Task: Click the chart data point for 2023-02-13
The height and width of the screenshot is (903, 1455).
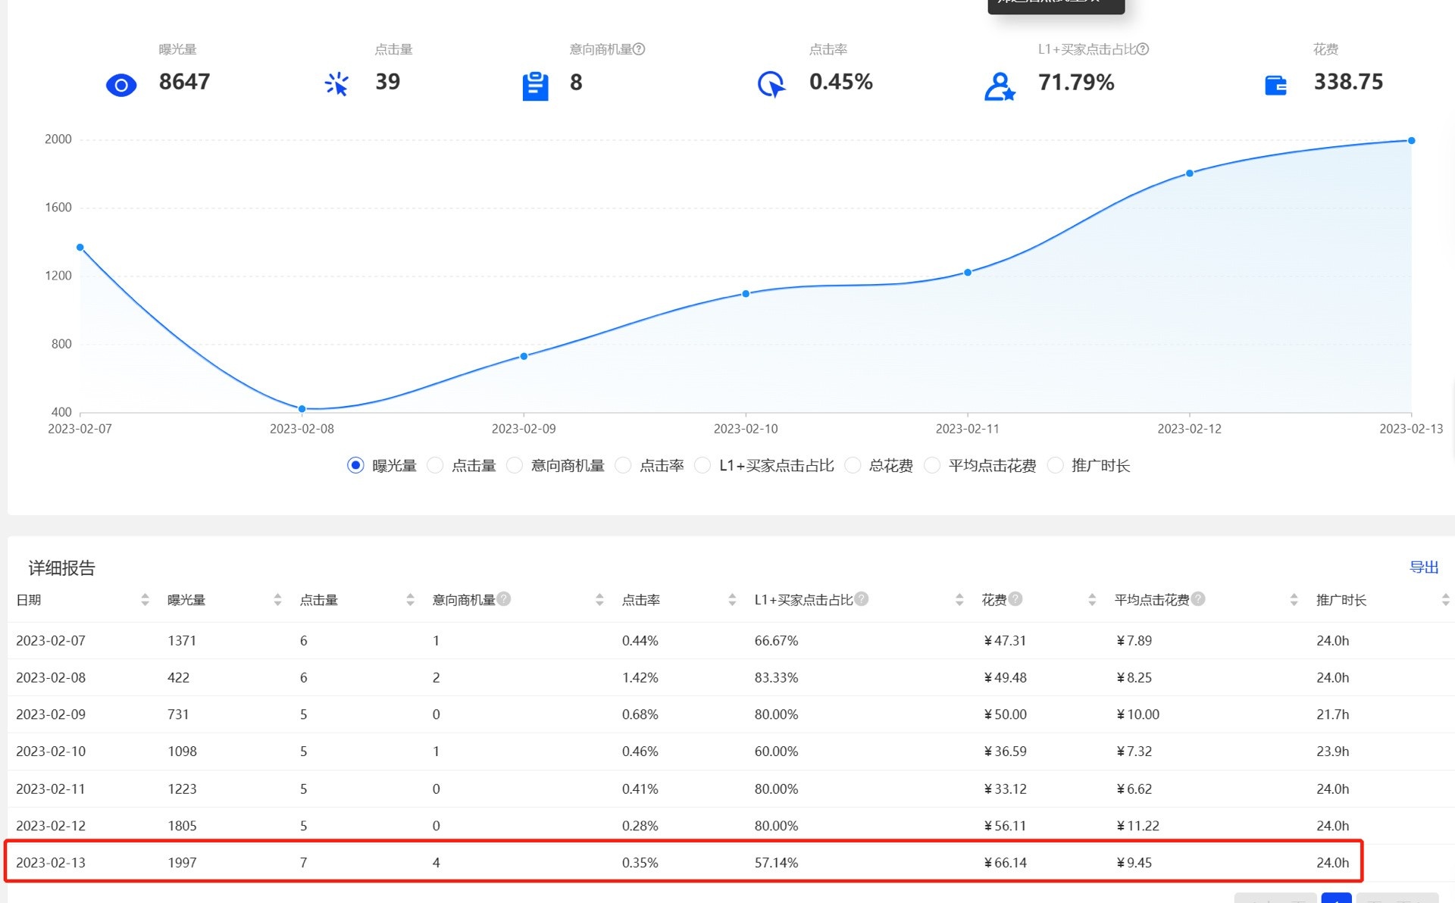Action: coord(1411,141)
